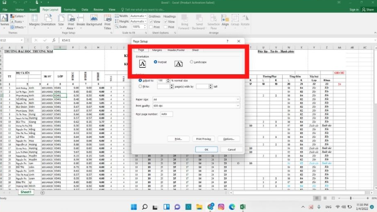Screen dimensions: 377x212
Task: Select the Send Backward icon
Action: tap(199, 18)
